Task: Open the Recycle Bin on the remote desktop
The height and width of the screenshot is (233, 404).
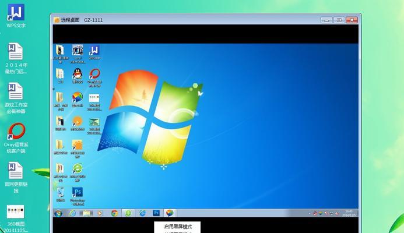Action: [x=61, y=195]
